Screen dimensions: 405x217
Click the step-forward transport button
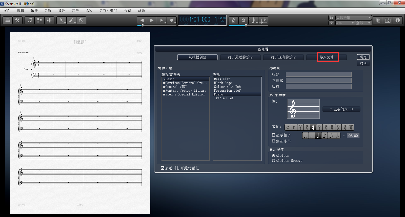pyautogui.click(x=152, y=20)
